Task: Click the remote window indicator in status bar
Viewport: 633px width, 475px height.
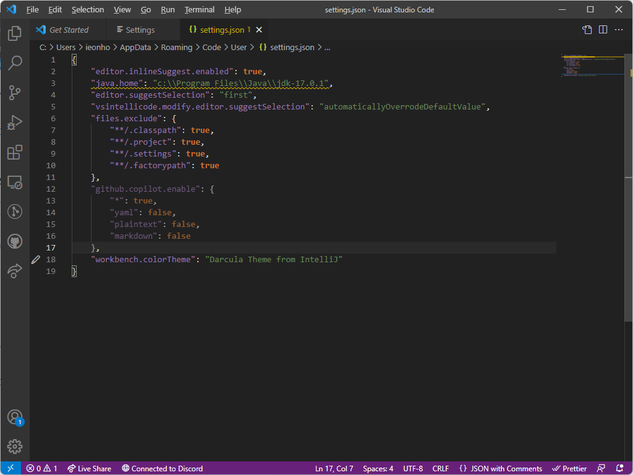Action: click(11, 469)
